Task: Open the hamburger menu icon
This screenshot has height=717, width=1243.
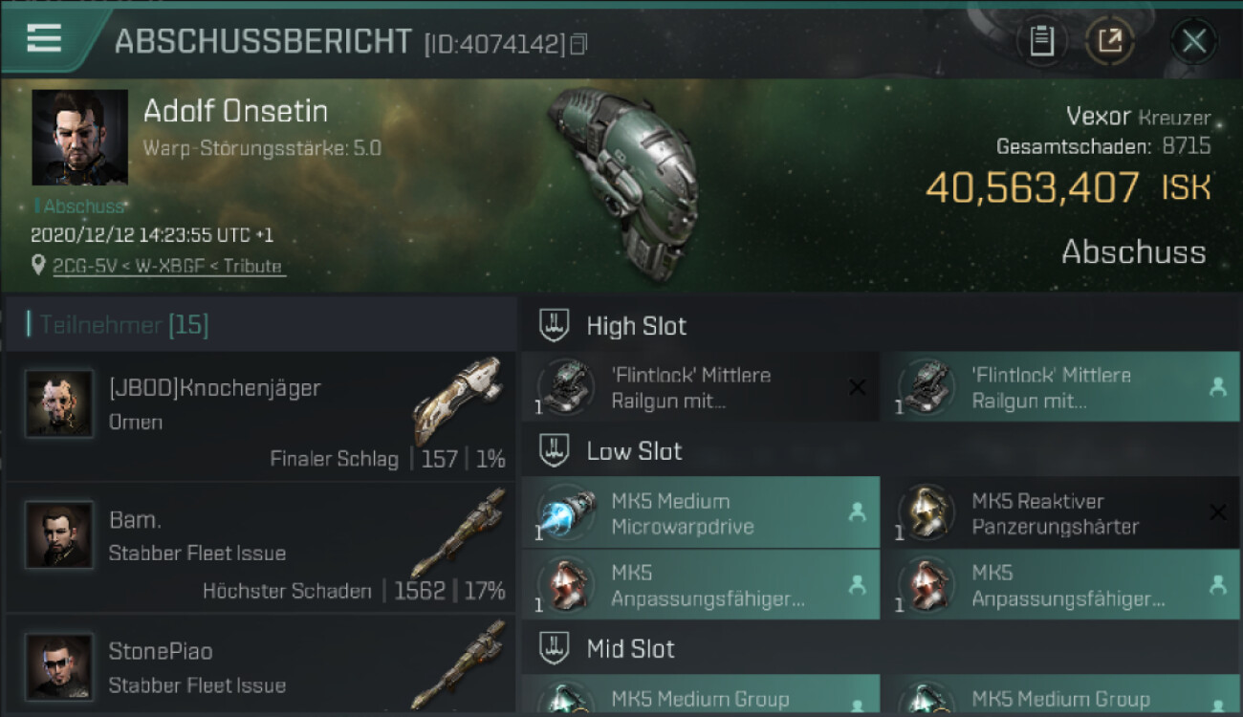Action: tap(44, 38)
